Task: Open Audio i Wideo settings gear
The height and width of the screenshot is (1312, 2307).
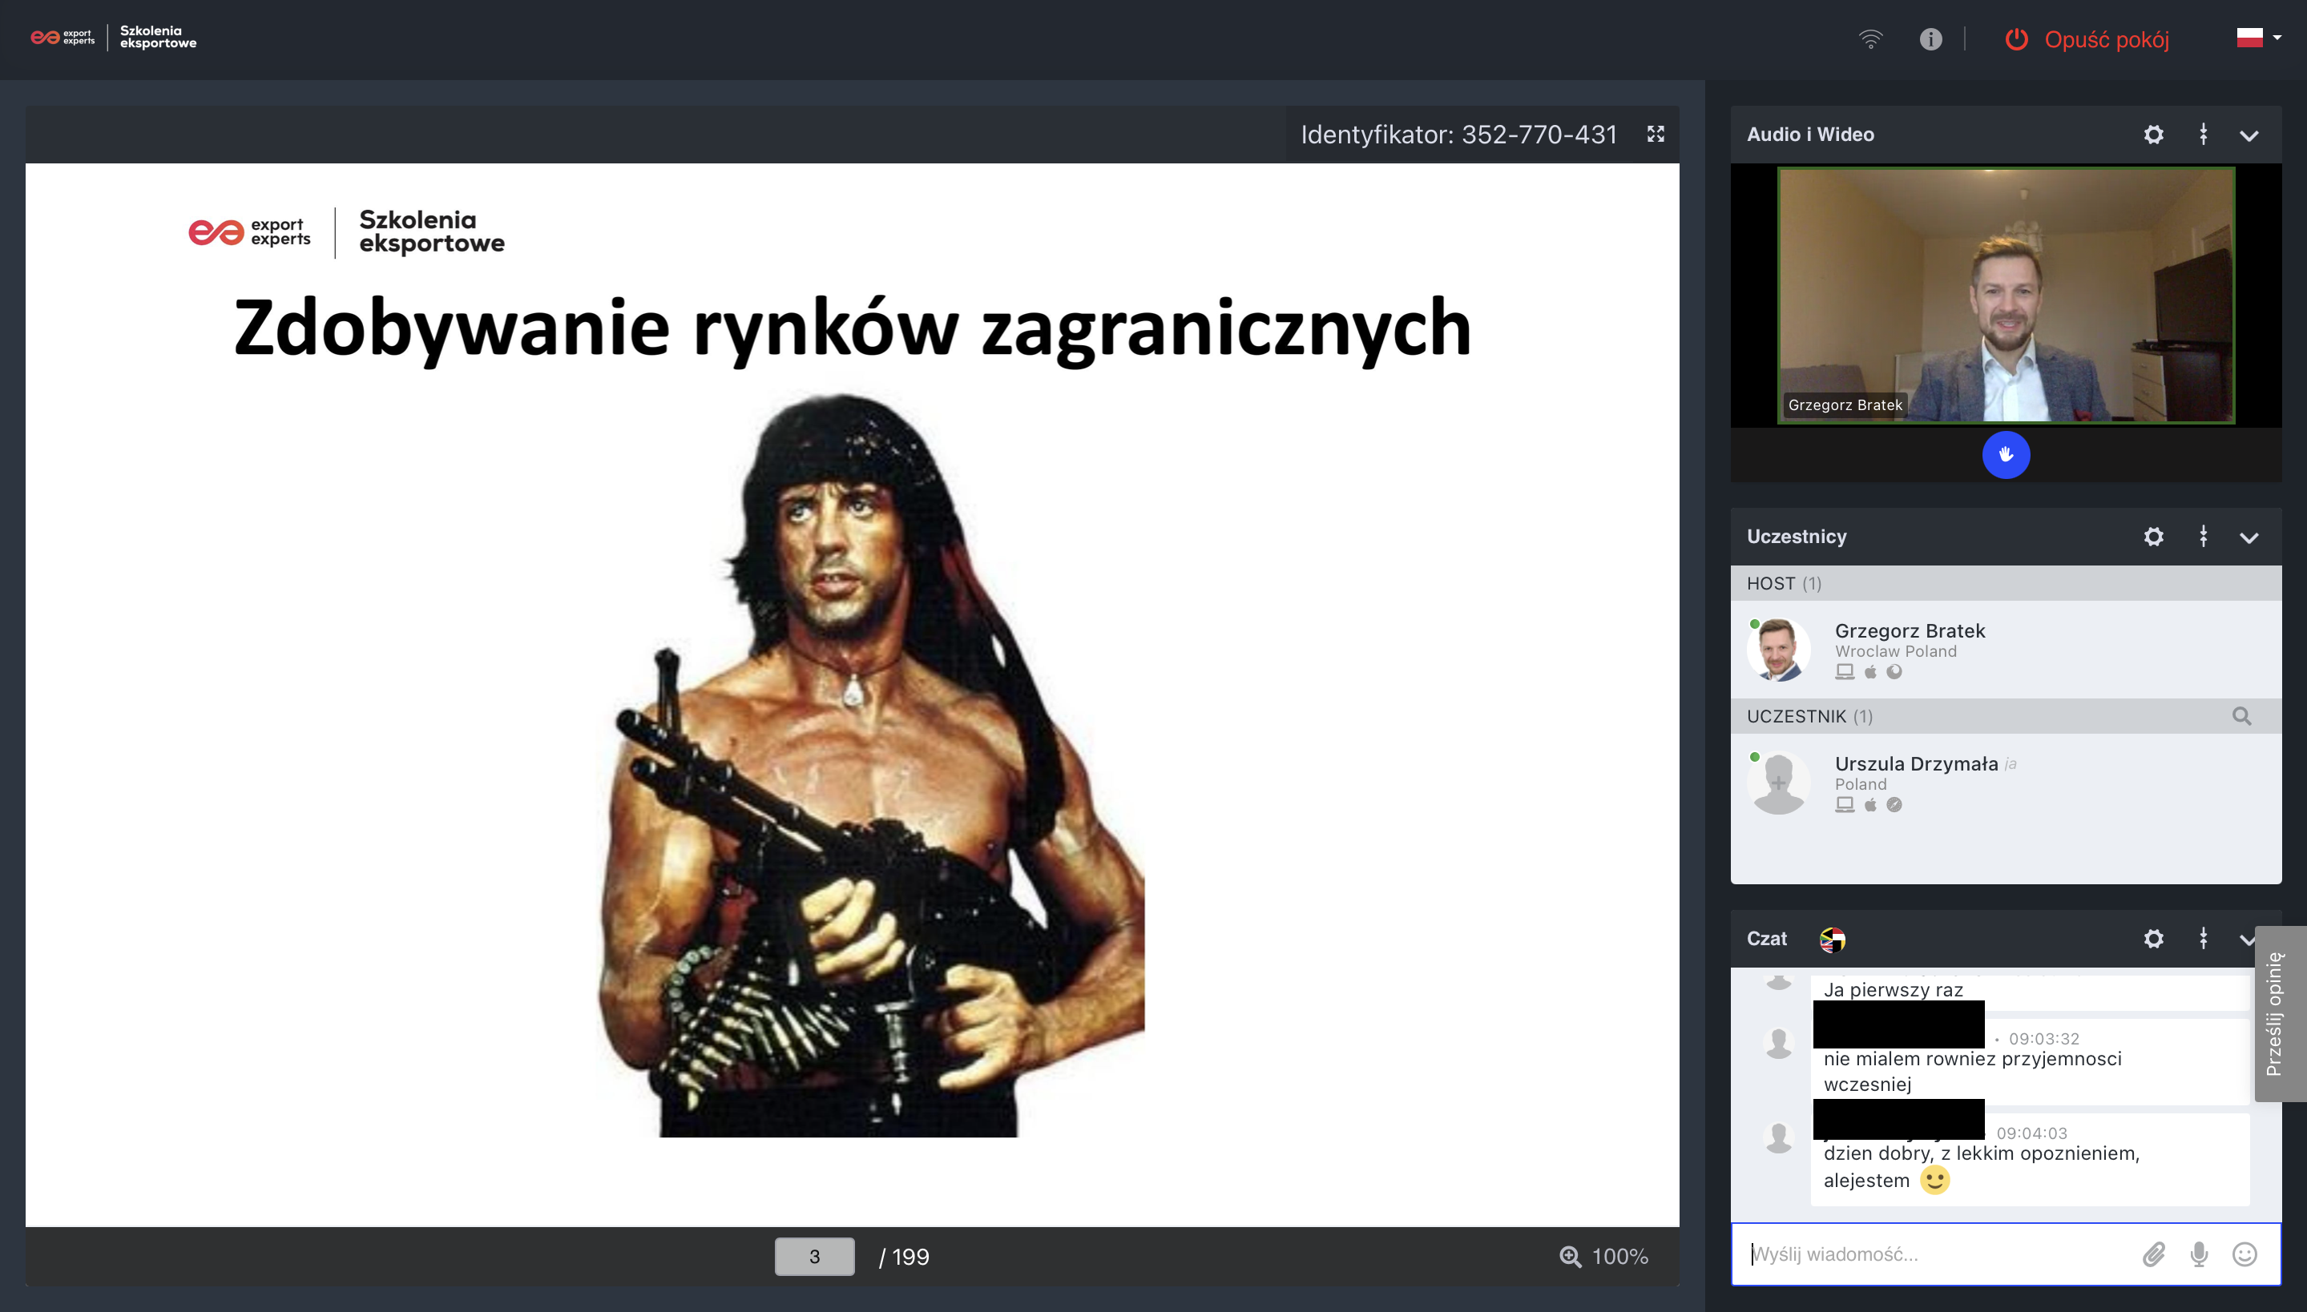Action: tap(2153, 135)
